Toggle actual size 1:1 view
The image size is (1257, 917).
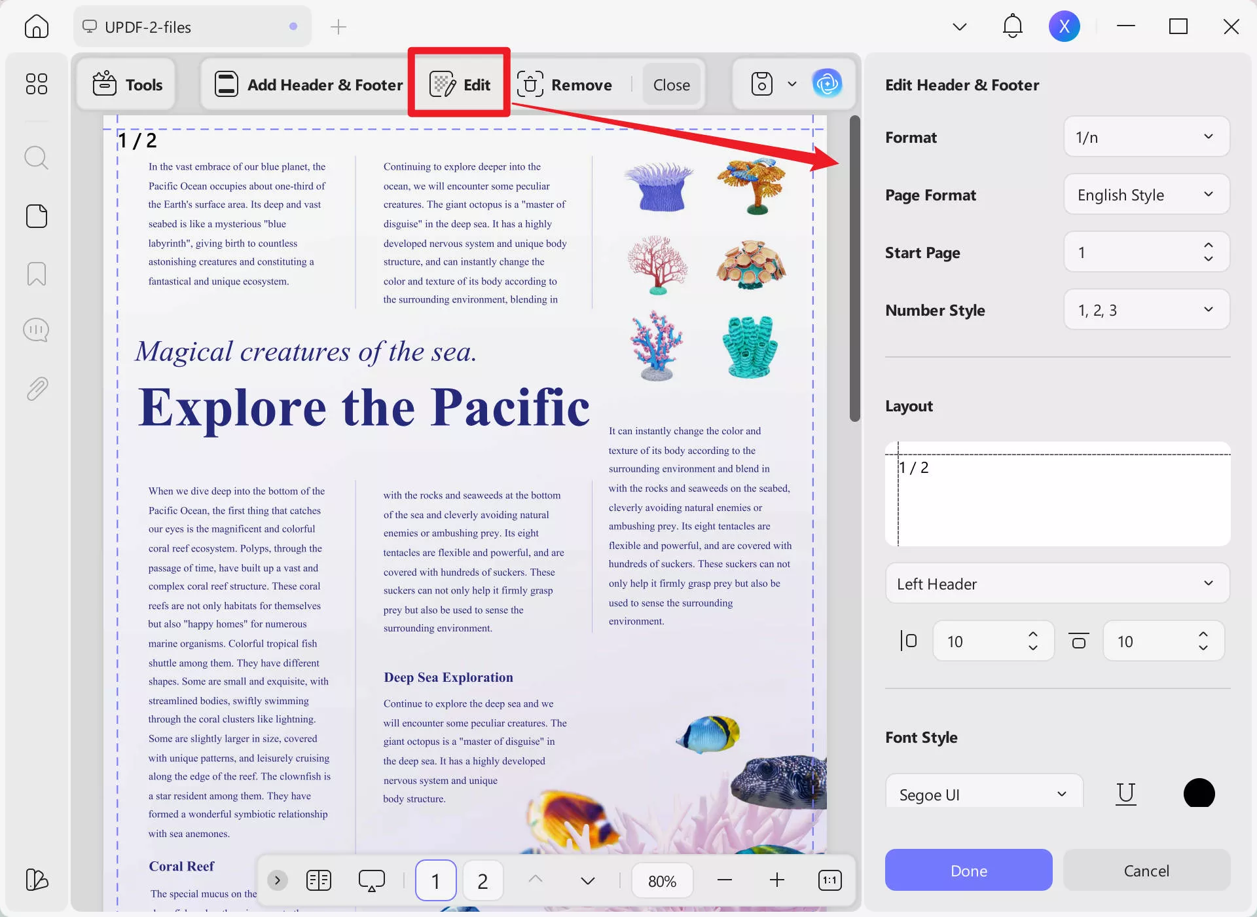[829, 880]
